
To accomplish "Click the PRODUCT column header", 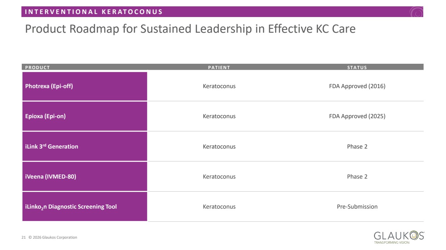I will pyautogui.click(x=37, y=67).
